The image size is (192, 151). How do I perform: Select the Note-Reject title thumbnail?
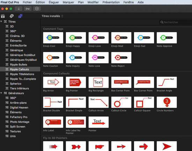point(121,58)
